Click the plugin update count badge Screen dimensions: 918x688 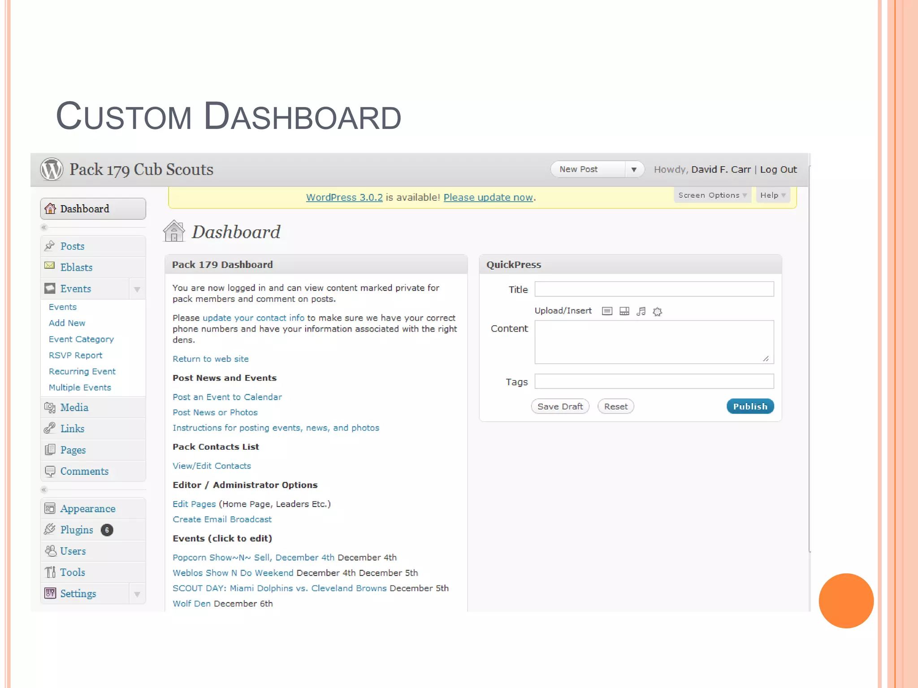click(x=107, y=530)
